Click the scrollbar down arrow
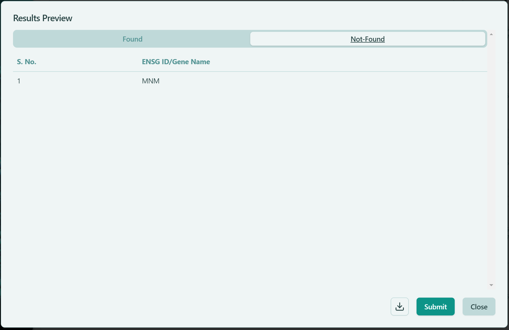This screenshot has height=330, width=509. point(491,285)
